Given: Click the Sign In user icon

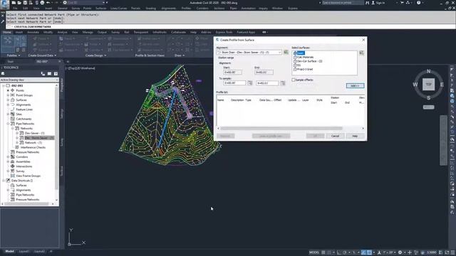Looking at the screenshot, I should [x=373, y=3].
